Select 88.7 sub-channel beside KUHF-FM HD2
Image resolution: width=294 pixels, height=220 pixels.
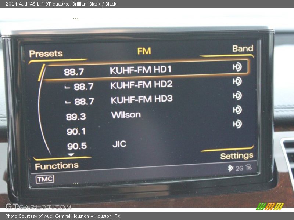(83, 87)
